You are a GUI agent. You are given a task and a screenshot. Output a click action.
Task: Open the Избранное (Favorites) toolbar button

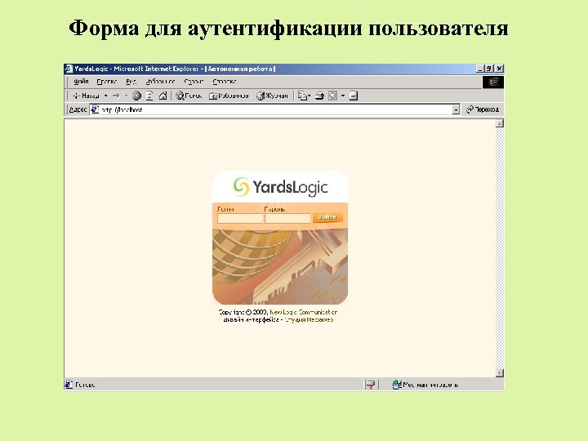(229, 96)
